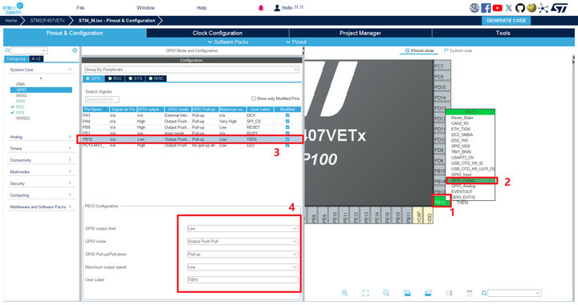
Task: Click the fit-to-screen icon below chip
Action: coord(365,293)
